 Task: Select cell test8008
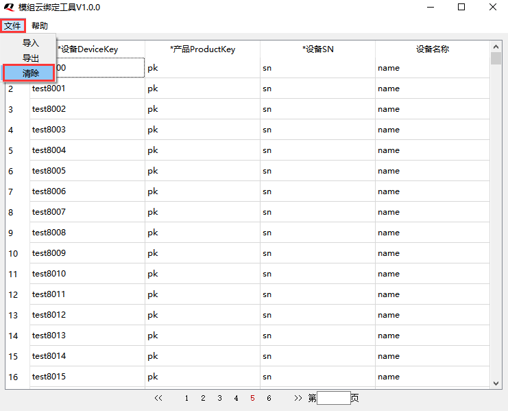[x=88, y=233]
